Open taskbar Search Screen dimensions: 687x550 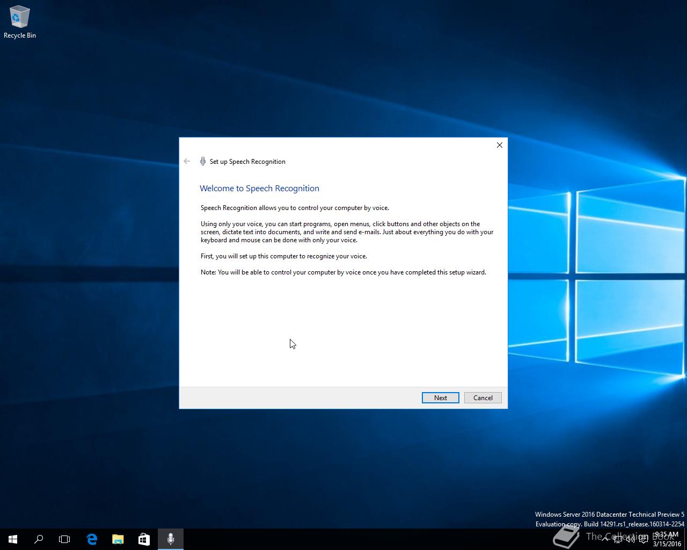click(39, 539)
